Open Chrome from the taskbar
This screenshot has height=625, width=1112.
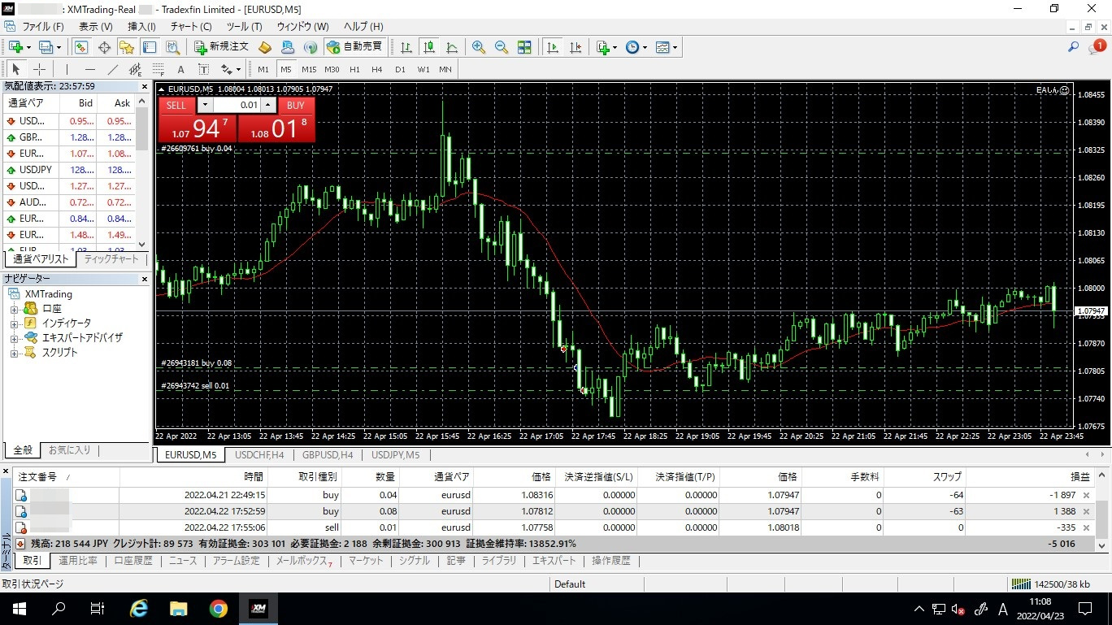(218, 609)
